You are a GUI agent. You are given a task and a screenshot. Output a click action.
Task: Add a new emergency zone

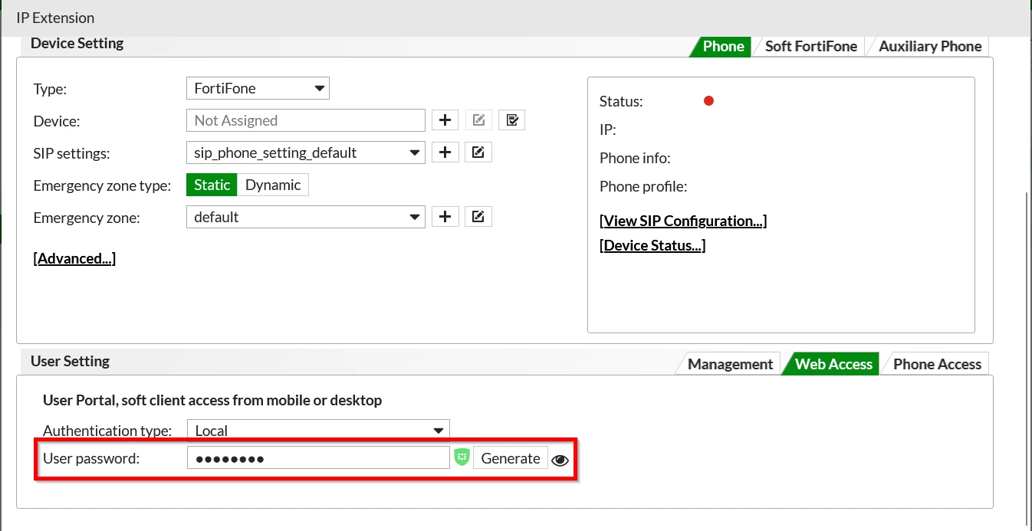(445, 217)
